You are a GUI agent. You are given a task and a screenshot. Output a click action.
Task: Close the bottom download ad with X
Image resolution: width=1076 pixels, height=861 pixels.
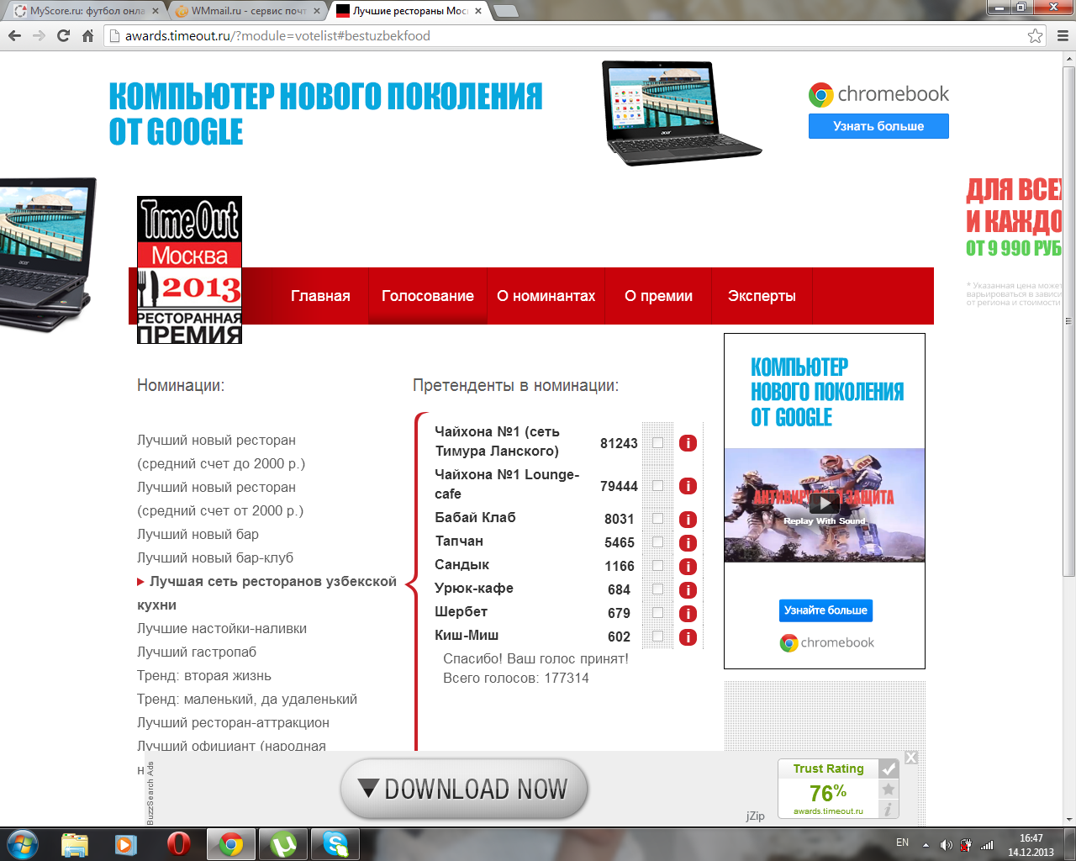(911, 758)
